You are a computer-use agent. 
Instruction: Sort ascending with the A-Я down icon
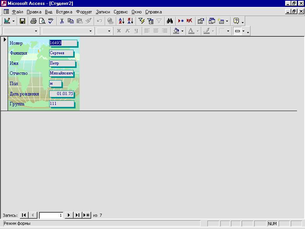point(121,21)
